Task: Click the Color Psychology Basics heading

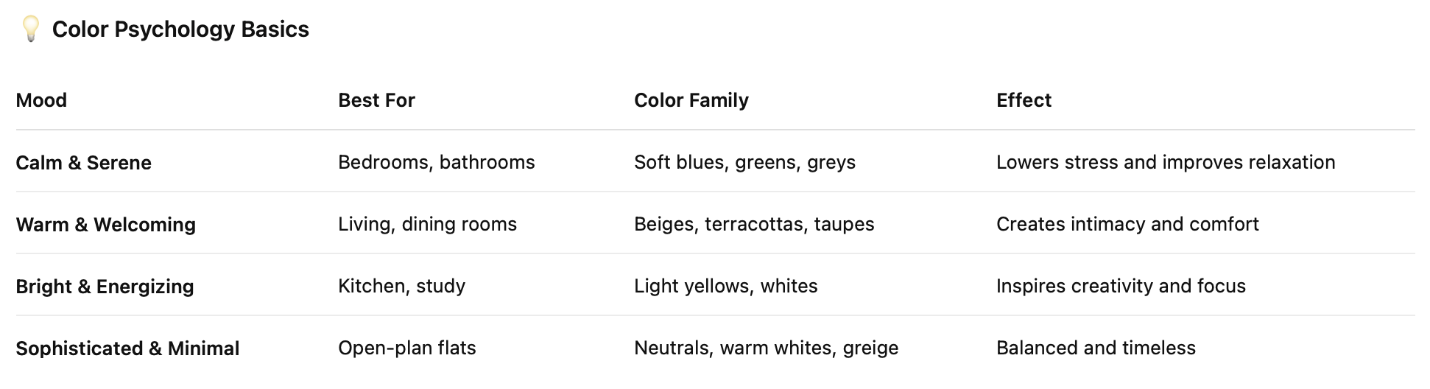Action: point(180,29)
